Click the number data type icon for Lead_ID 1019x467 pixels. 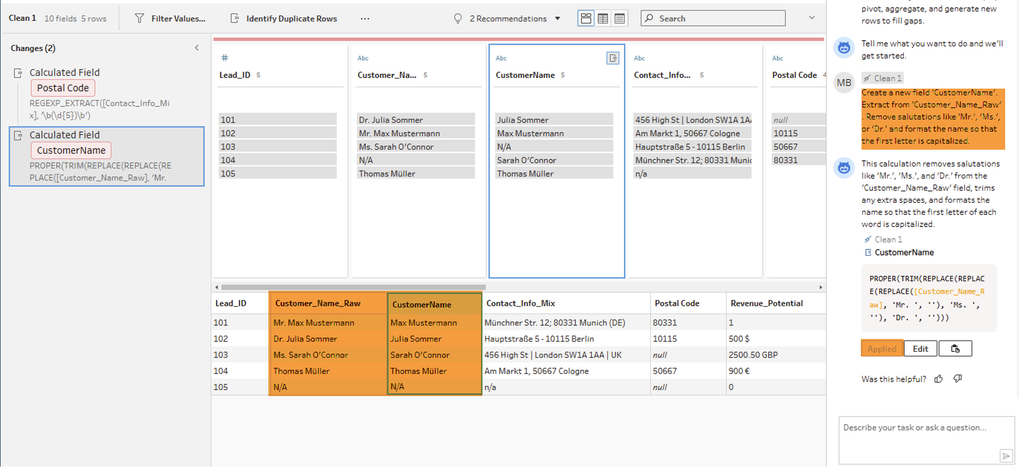[x=225, y=58]
